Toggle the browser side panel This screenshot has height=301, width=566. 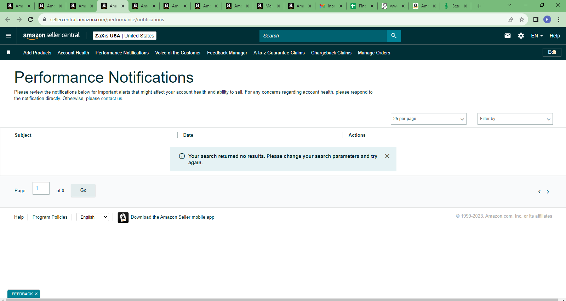click(x=536, y=19)
